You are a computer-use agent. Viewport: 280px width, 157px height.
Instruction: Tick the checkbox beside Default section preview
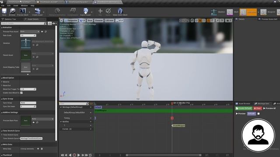coord(259,113)
